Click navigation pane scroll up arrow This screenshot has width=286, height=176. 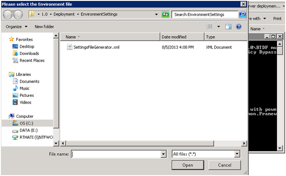click(56, 35)
